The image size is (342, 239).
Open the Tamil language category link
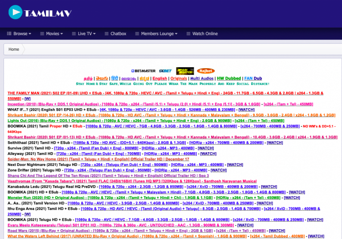pos(88,78)
